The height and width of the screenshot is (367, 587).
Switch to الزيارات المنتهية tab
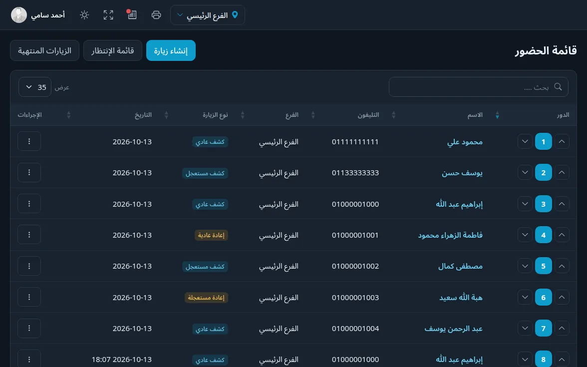click(44, 50)
